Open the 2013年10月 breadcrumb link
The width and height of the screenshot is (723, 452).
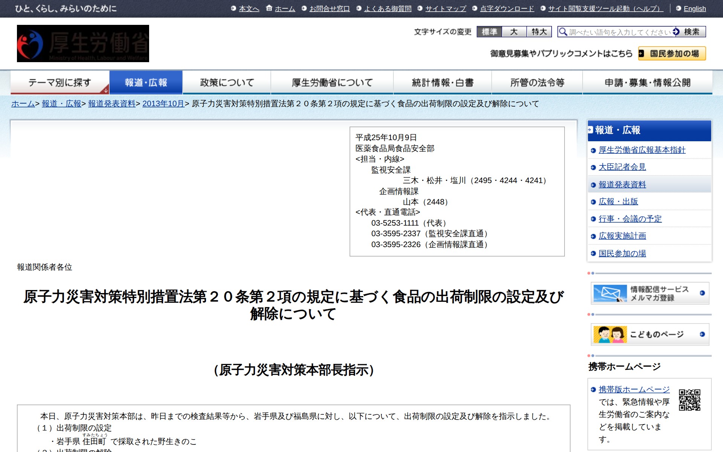click(163, 104)
